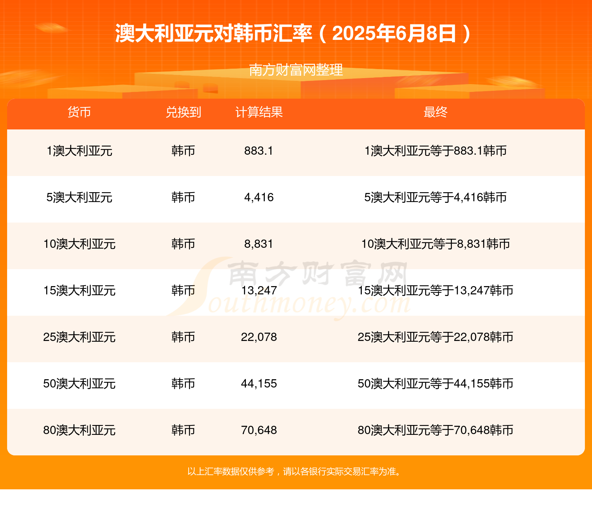Select the 50澳大利亚元 currency cell
Viewport: 592px width, 513px height.
[79, 384]
